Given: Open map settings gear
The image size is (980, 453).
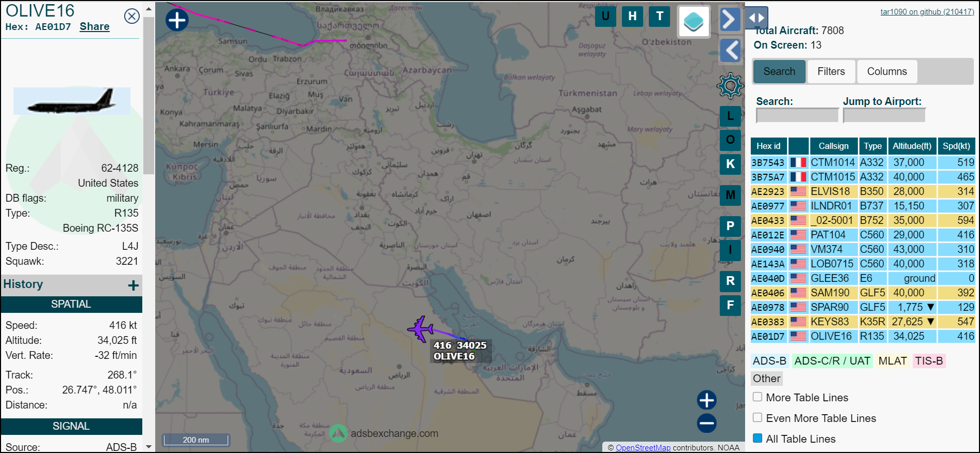Looking at the screenshot, I should click(x=730, y=86).
